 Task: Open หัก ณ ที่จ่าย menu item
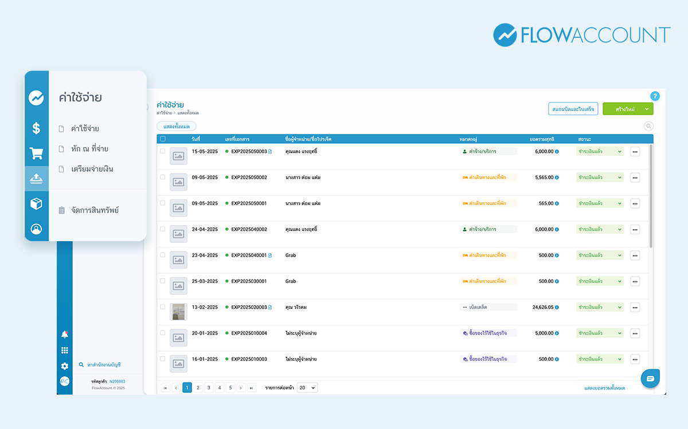89,149
